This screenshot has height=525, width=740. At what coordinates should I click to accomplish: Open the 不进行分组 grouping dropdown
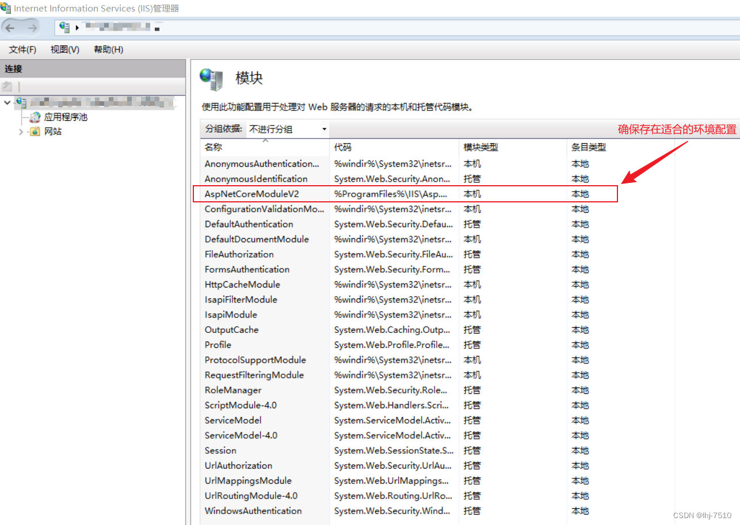pos(324,129)
